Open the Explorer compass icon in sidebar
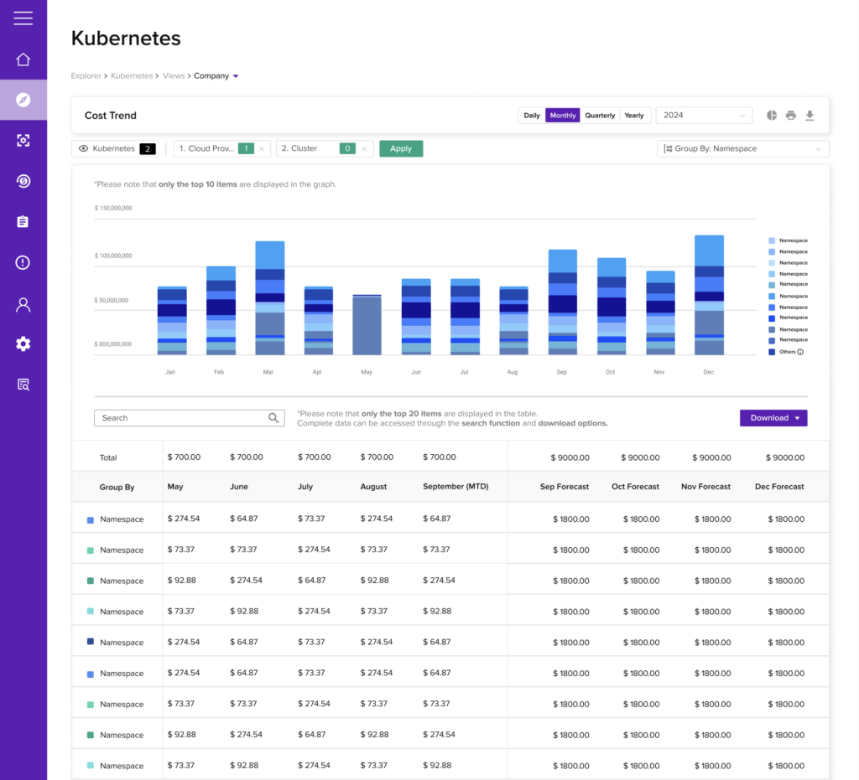Image resolution: width=859 pixels, height=780 pixels. coord(23,100)
